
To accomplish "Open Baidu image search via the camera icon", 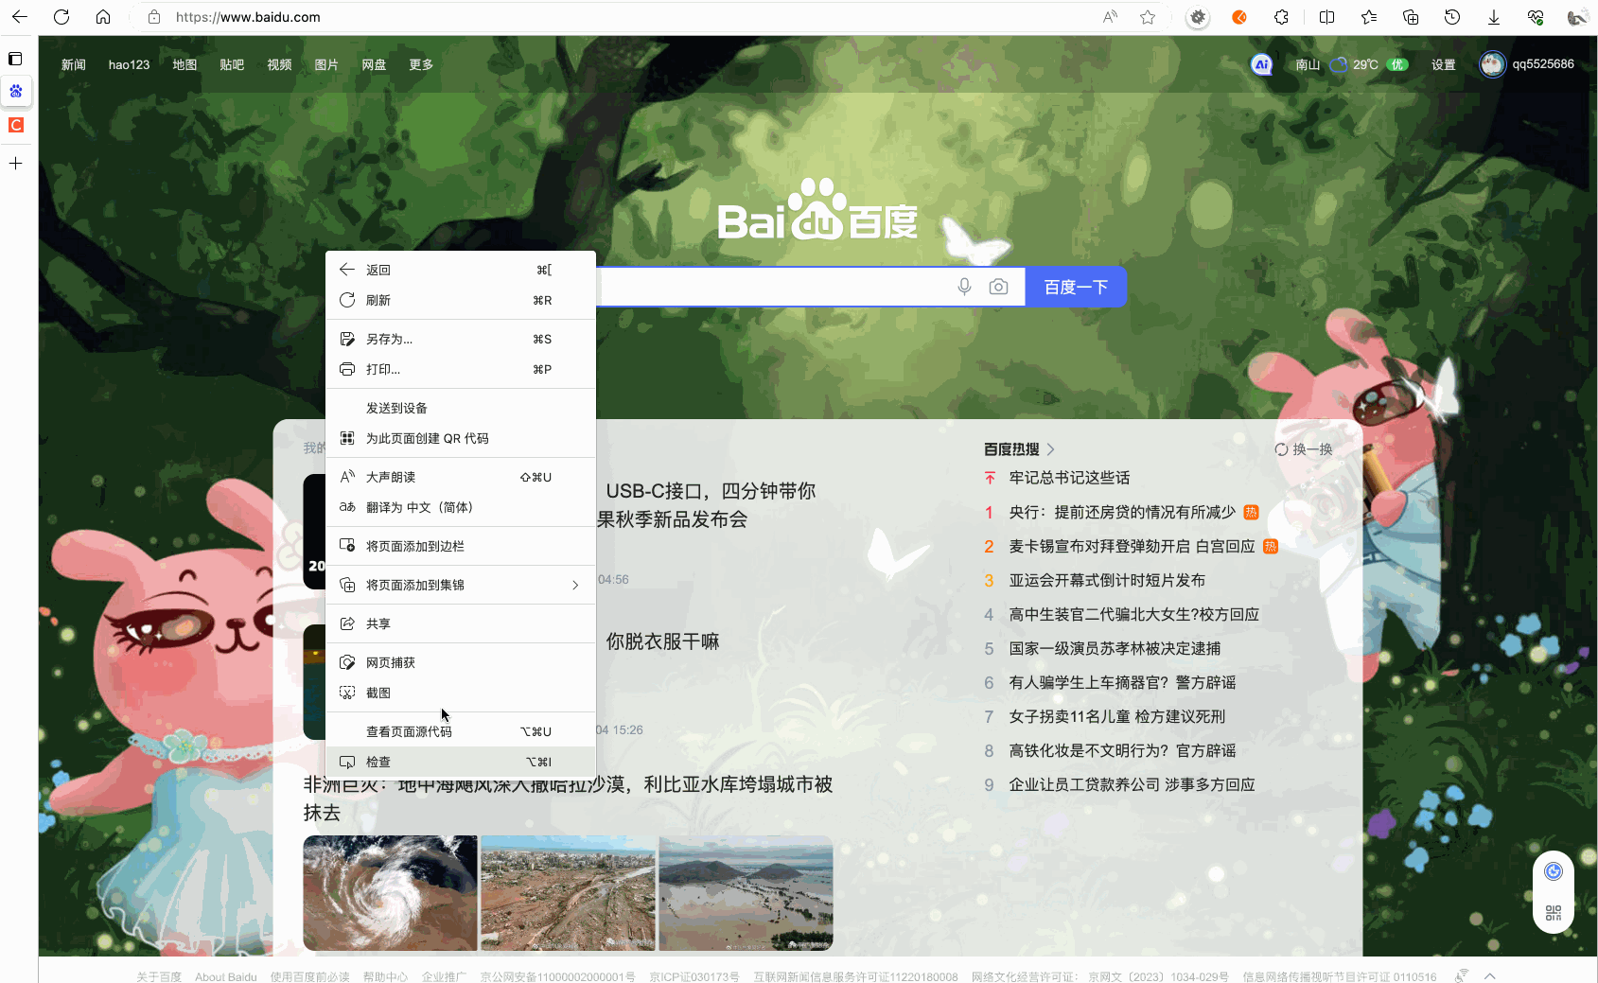I will [x=999, y=287].
